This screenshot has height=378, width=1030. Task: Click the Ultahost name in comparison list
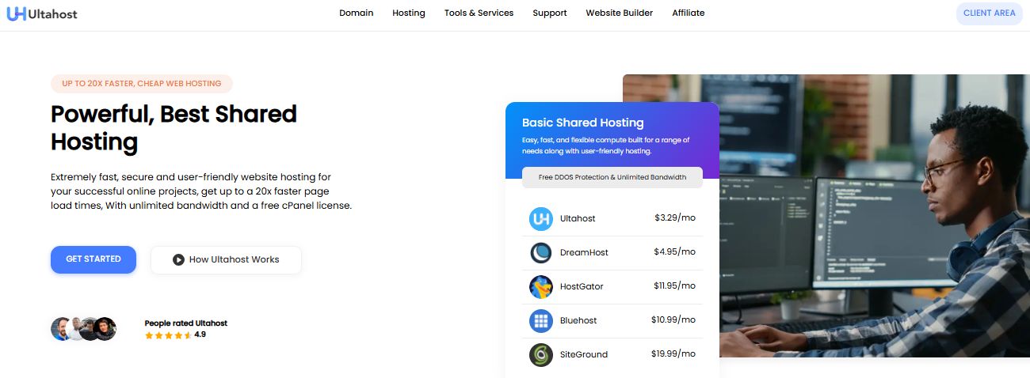[x=578, y=218]
